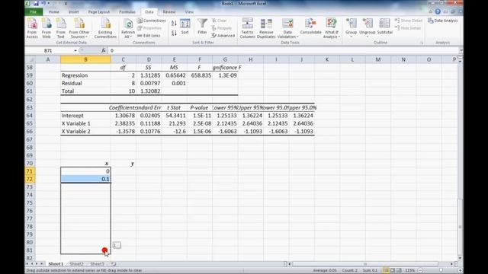The image size is (488, 274).
Task: Click the Consolidate tool
Action: pyautogui.click(x=310, y=27)
